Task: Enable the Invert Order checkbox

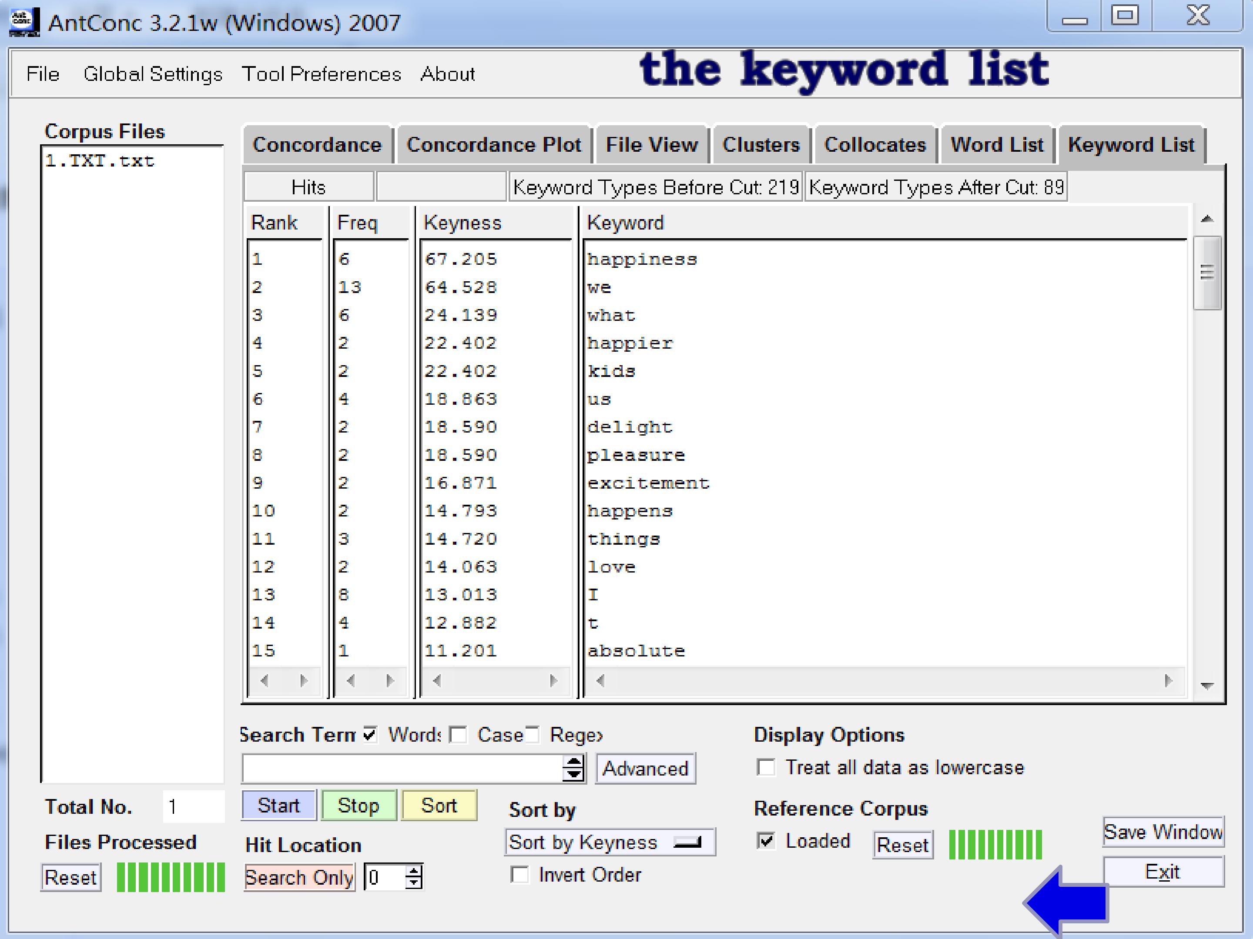Action: [x=519, y=875]
